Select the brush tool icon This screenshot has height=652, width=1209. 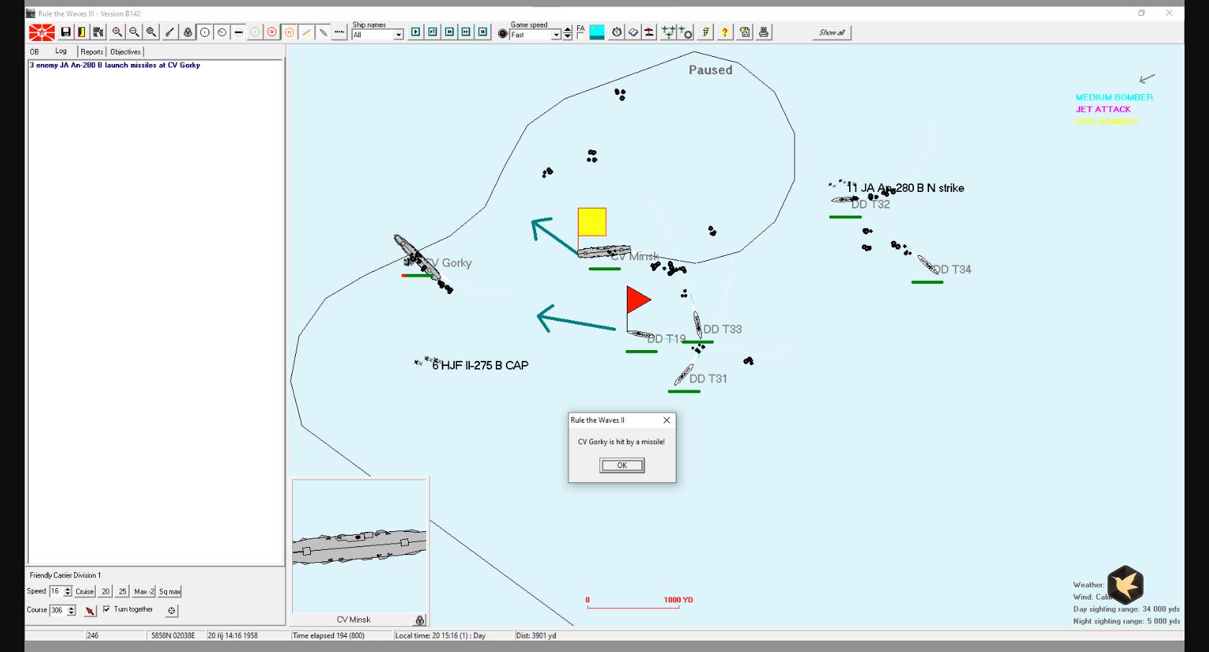[171, 32]
